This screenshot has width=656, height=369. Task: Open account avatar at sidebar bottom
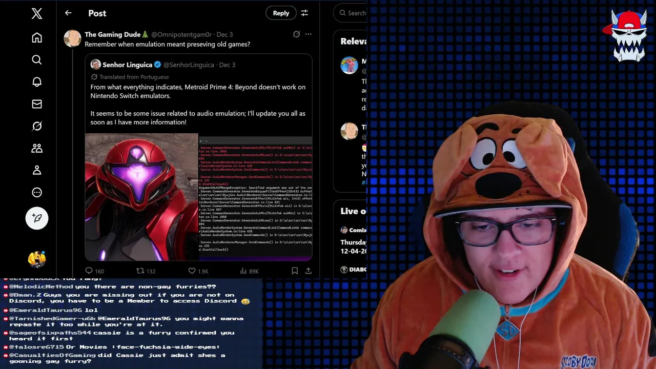pyautogui.click(x=37, y=260)
